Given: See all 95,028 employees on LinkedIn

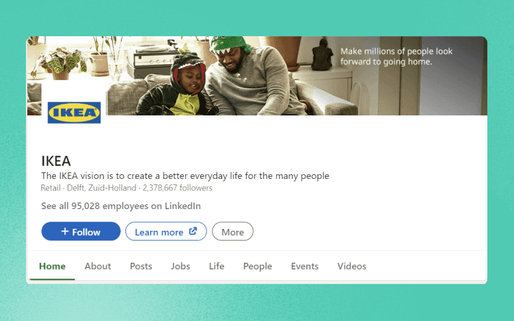Looking at the screenshot, I should 121,206.
